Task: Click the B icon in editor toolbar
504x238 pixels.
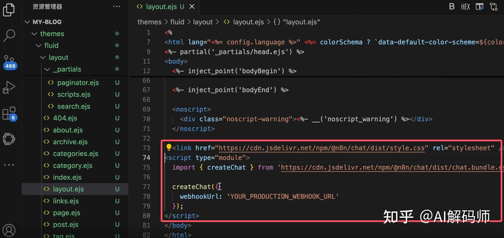Action: pyautogui.click(x=452, y=6)
